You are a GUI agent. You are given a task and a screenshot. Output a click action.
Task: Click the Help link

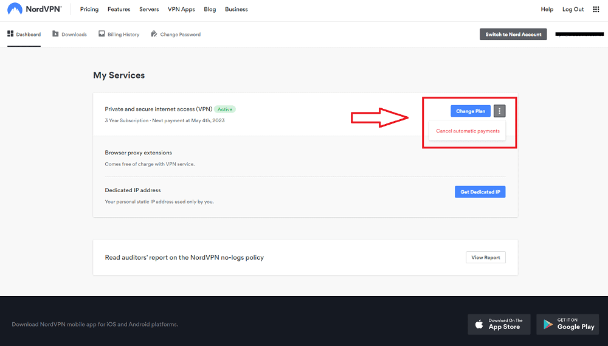(x=547, y=9)
